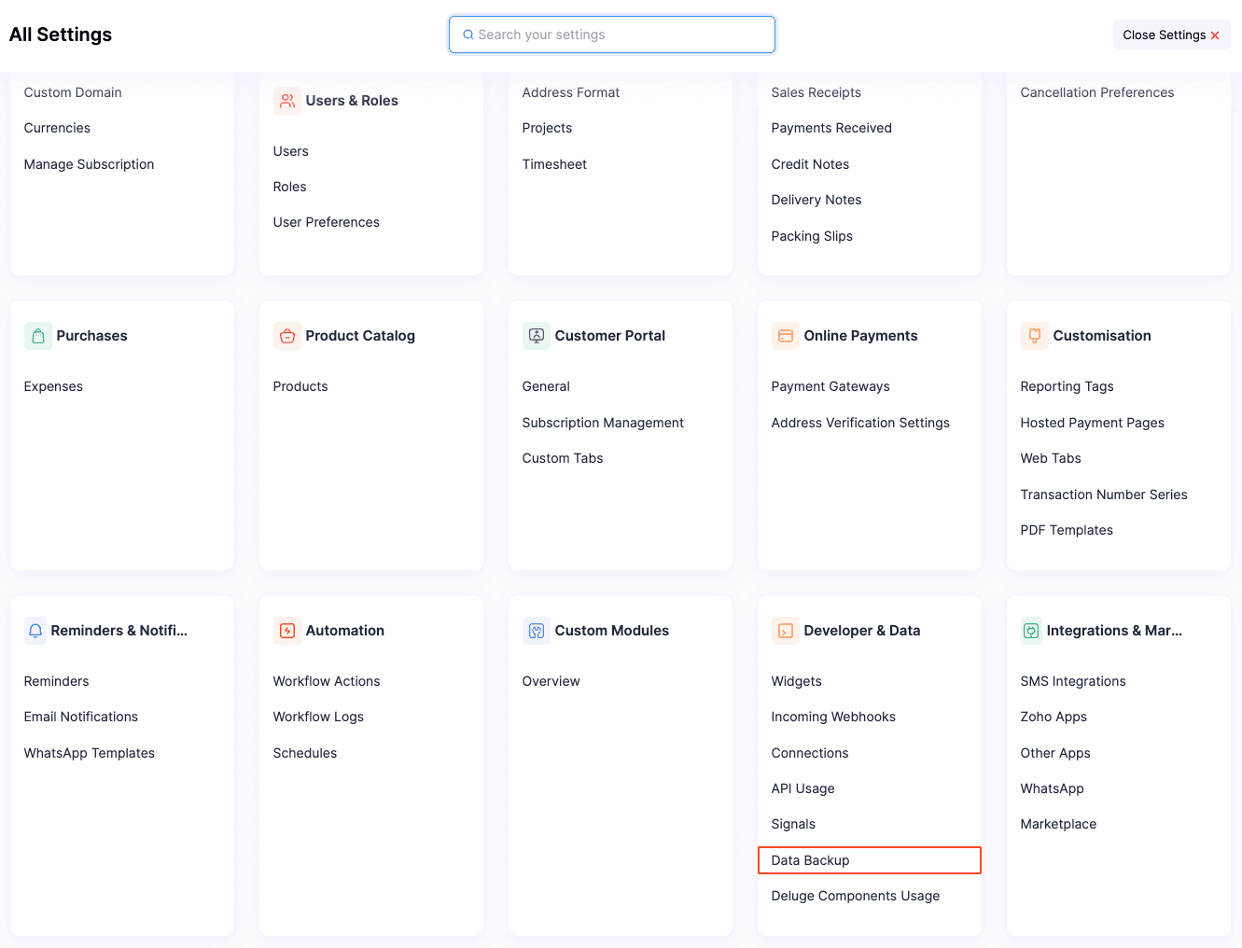Click the Close Settings button

1170,34
